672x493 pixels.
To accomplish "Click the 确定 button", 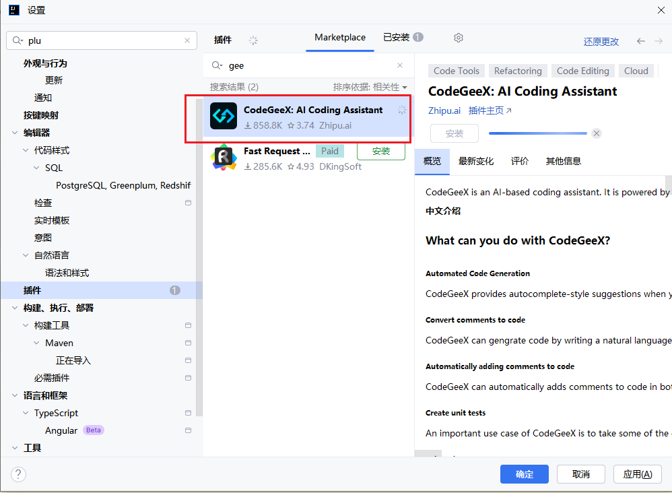I will pos(524,474).
